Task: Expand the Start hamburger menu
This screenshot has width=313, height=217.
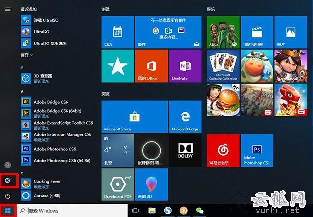Action: point(8,9)
